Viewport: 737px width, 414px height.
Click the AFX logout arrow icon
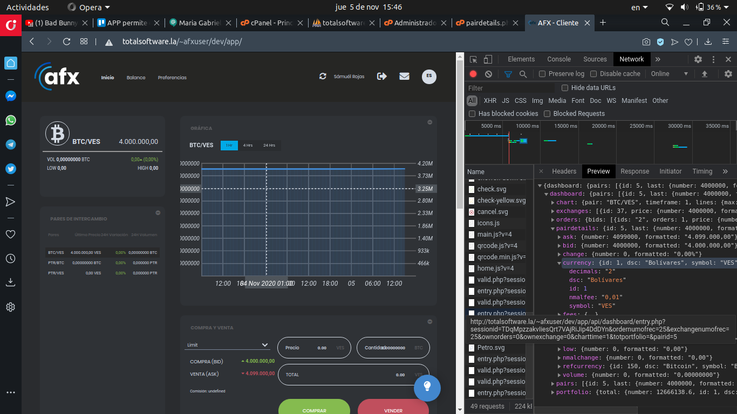[382, 77]
